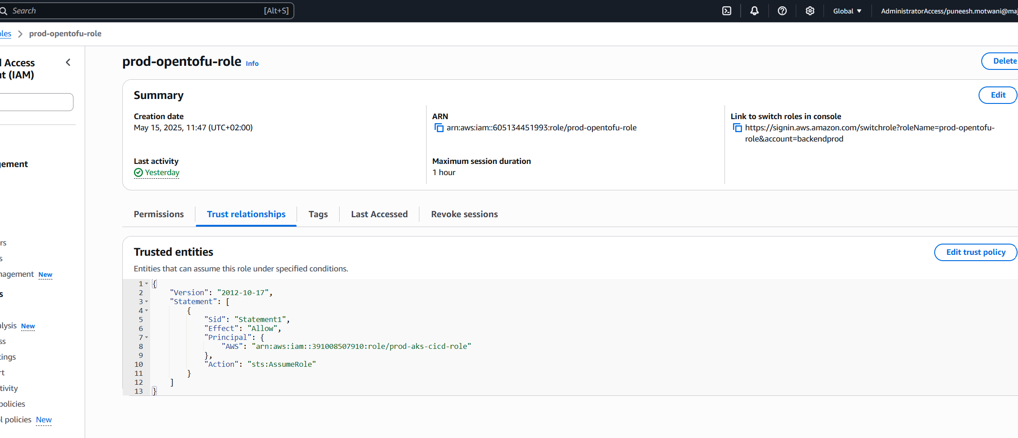Copy the switch role link icon

(737, 128)
